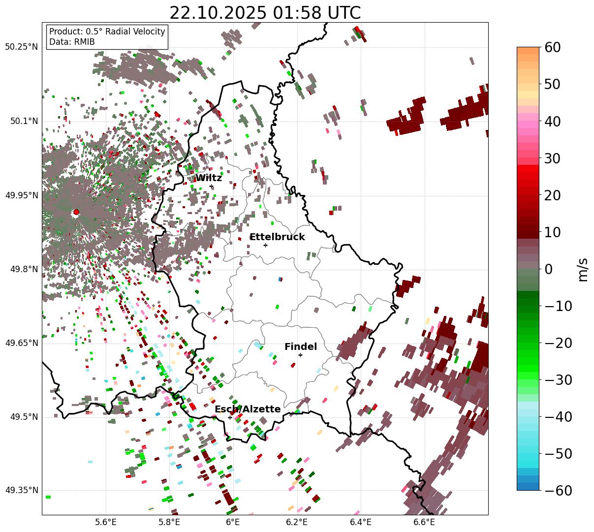The image size is (594, 532).
Task: Click the colorbar 20 tick label
Action: click(552, 195)
